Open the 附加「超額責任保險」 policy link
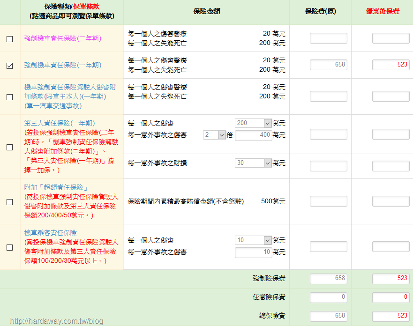Screen dimensions: 413x326 [56, 187]
